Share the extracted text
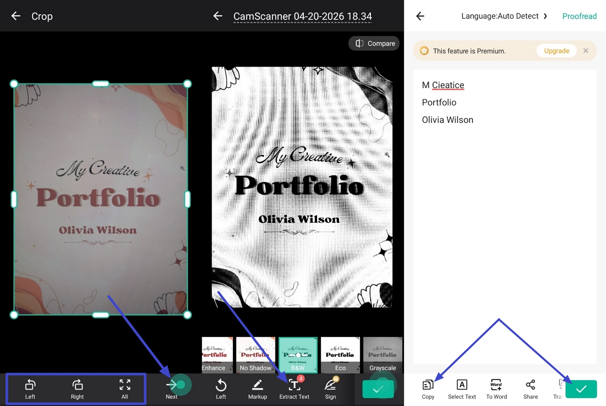The height and width of the screenshot is (406, 606). point(530,389)
